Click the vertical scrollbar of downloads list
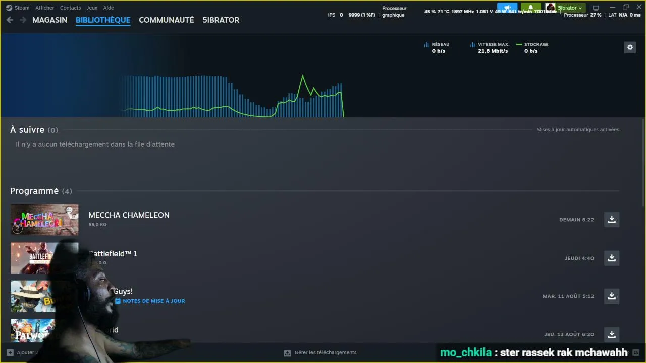 coord(642,162)
